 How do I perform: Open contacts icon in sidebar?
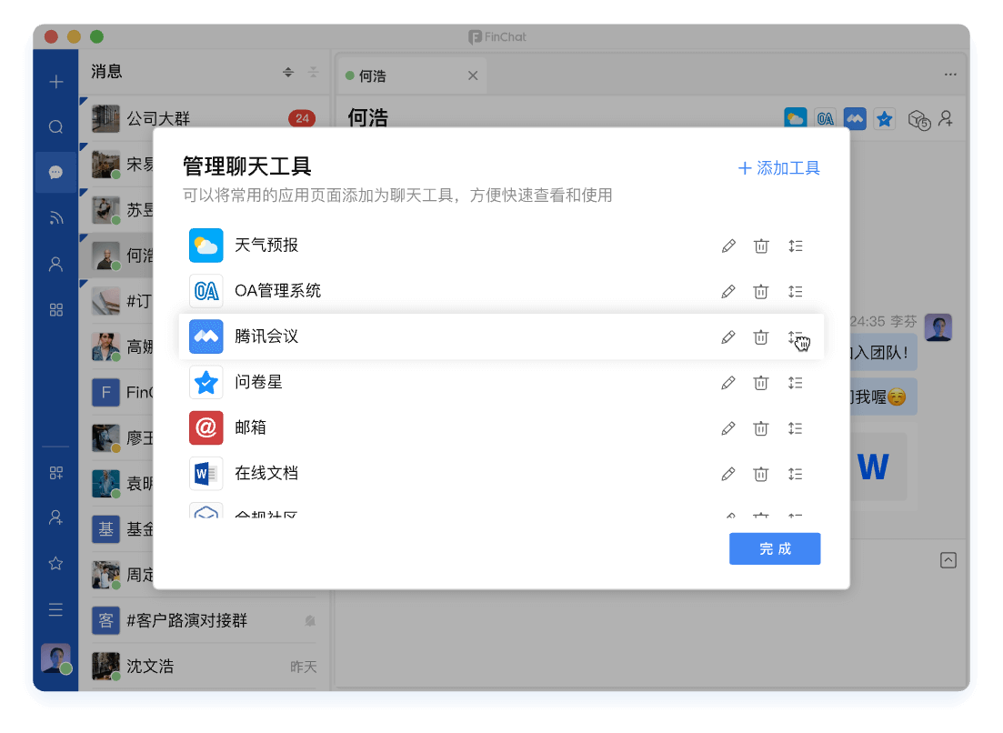click(x=55, y=264)
